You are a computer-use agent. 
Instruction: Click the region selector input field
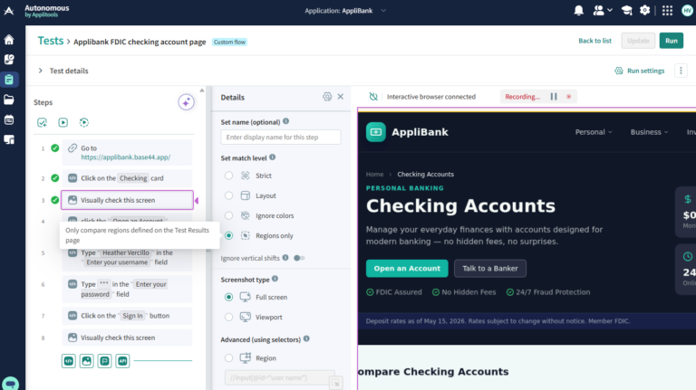(280, 377)
